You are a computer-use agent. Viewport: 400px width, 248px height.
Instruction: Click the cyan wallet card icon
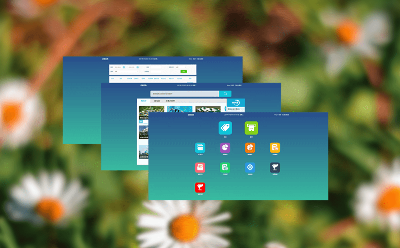tap(200, 147)
